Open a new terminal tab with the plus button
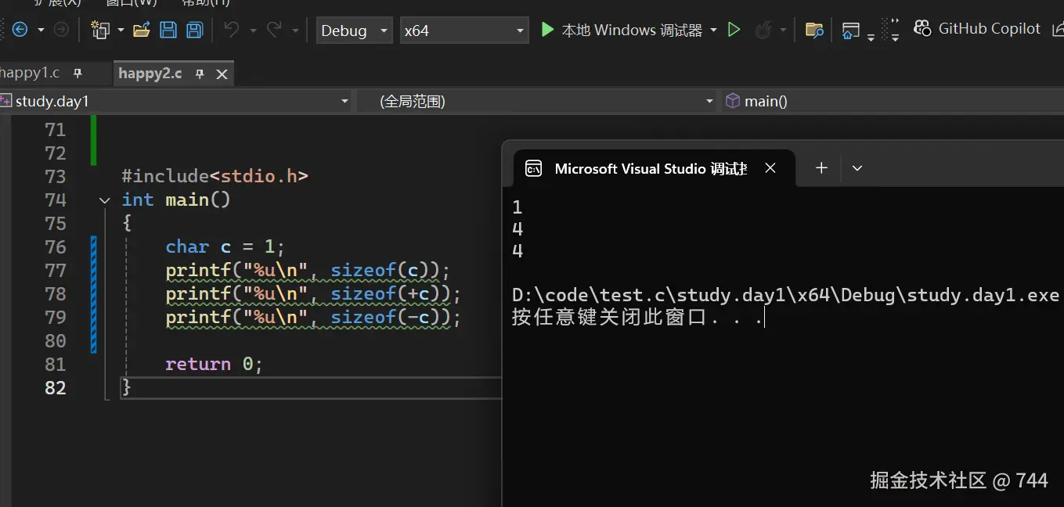1064x507 pixels. pos(821,167)
